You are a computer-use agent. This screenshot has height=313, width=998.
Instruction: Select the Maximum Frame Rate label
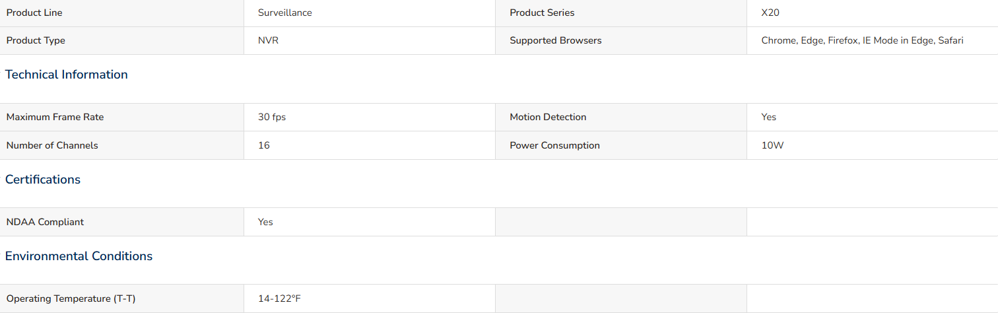[55, 117]
